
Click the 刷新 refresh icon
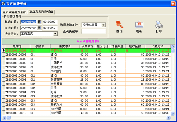tap(139, 24)
